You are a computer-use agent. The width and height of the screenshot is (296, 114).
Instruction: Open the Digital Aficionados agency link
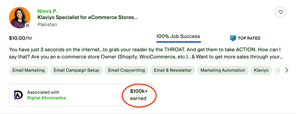click(x=46, y=98)
